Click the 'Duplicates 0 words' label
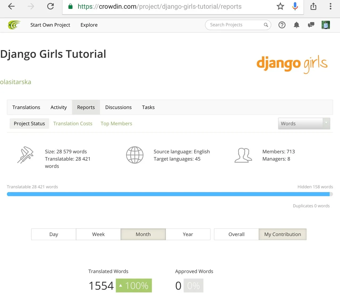Viewport: 340px width, 305px height. click(x=311, y=206)
